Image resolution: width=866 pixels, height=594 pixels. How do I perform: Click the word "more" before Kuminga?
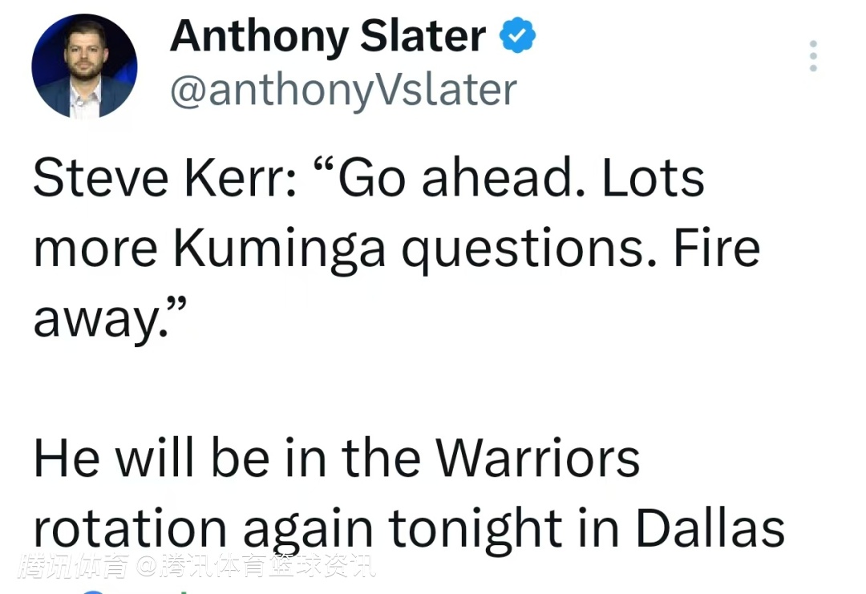pos(95,250)
